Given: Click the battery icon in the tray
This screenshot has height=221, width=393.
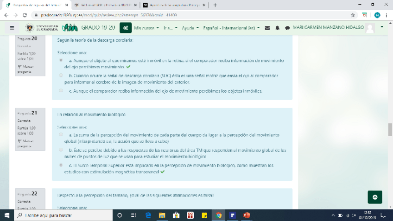Looking at the screenshot, I should tap(340, 215).
